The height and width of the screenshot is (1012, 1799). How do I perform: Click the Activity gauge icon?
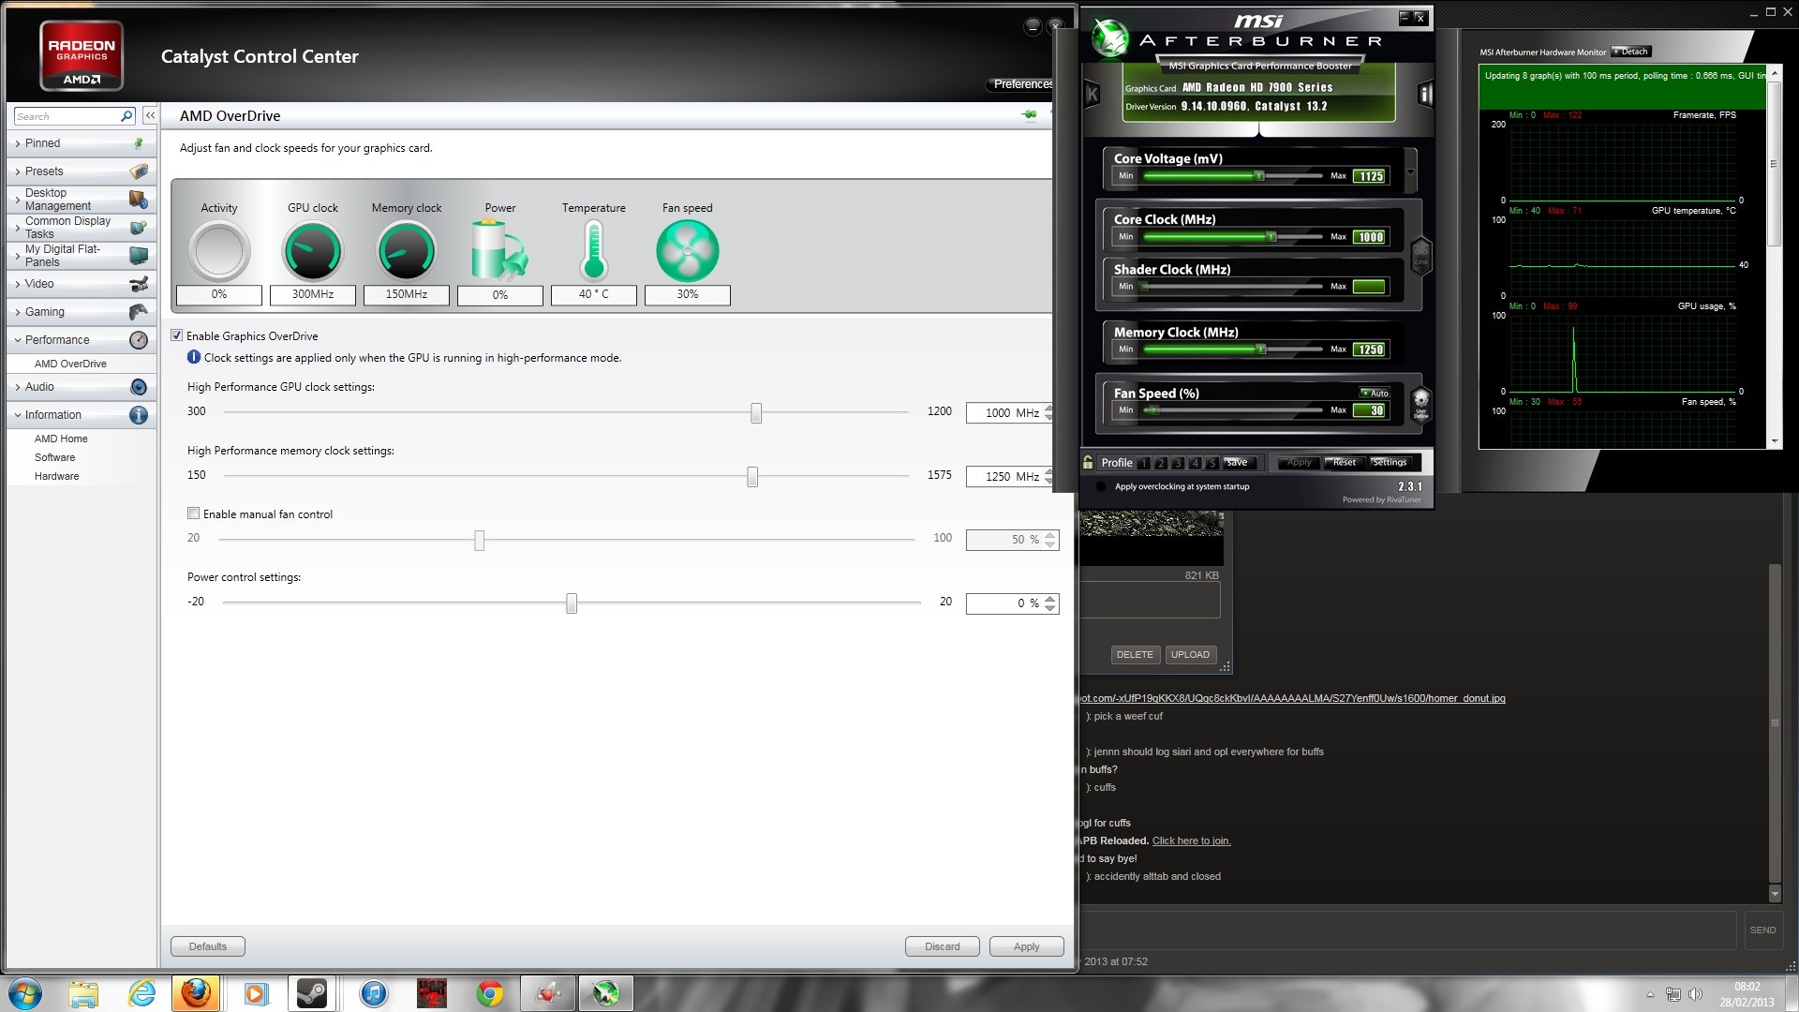[219, 251]
